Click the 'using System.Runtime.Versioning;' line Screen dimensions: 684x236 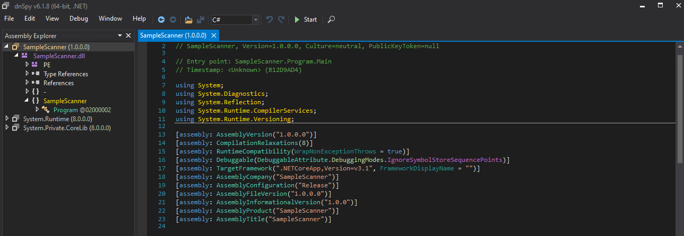[235, 120]
